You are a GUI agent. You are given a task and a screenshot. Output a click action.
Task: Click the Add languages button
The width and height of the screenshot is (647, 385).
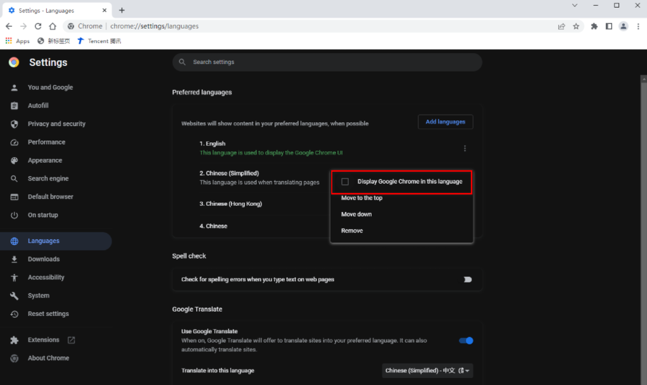point(445,122)
